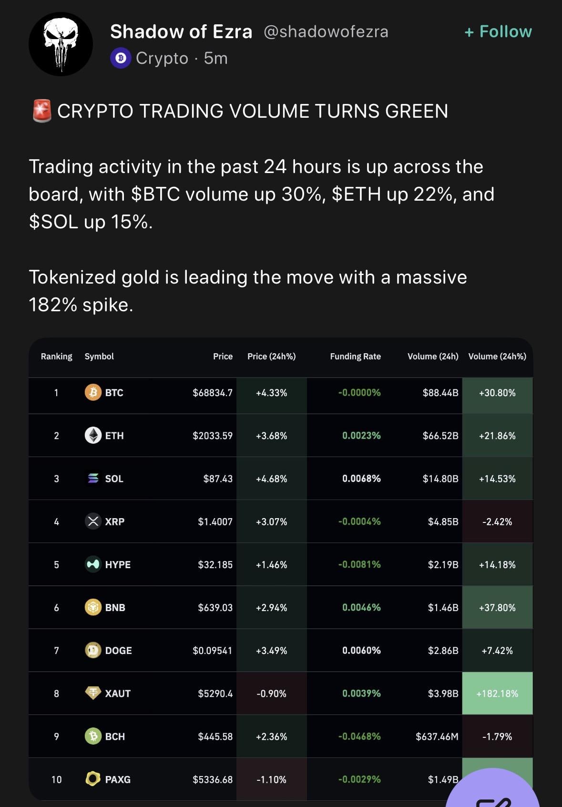562x807 pixels.
Task: Open the Shadow of Ezra skull avatar
Action: point(61,44)
